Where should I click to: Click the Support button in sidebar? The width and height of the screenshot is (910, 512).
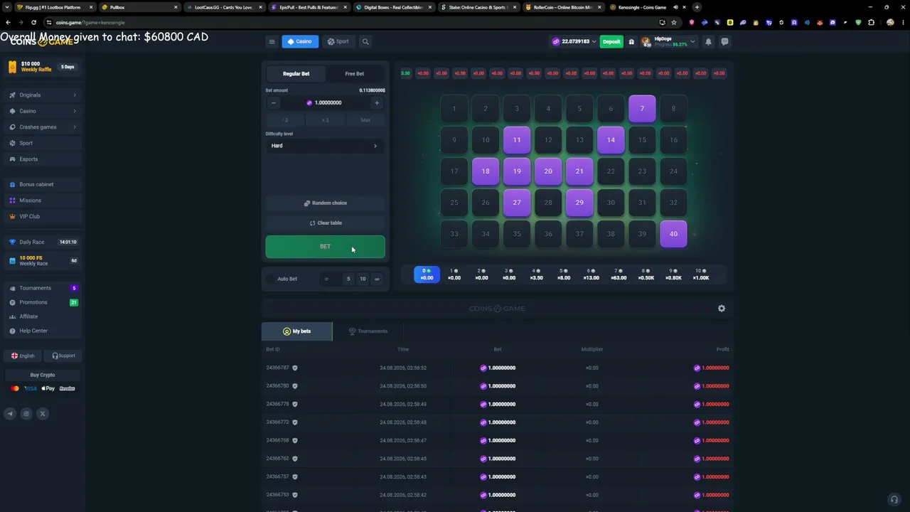coord(63,356)
